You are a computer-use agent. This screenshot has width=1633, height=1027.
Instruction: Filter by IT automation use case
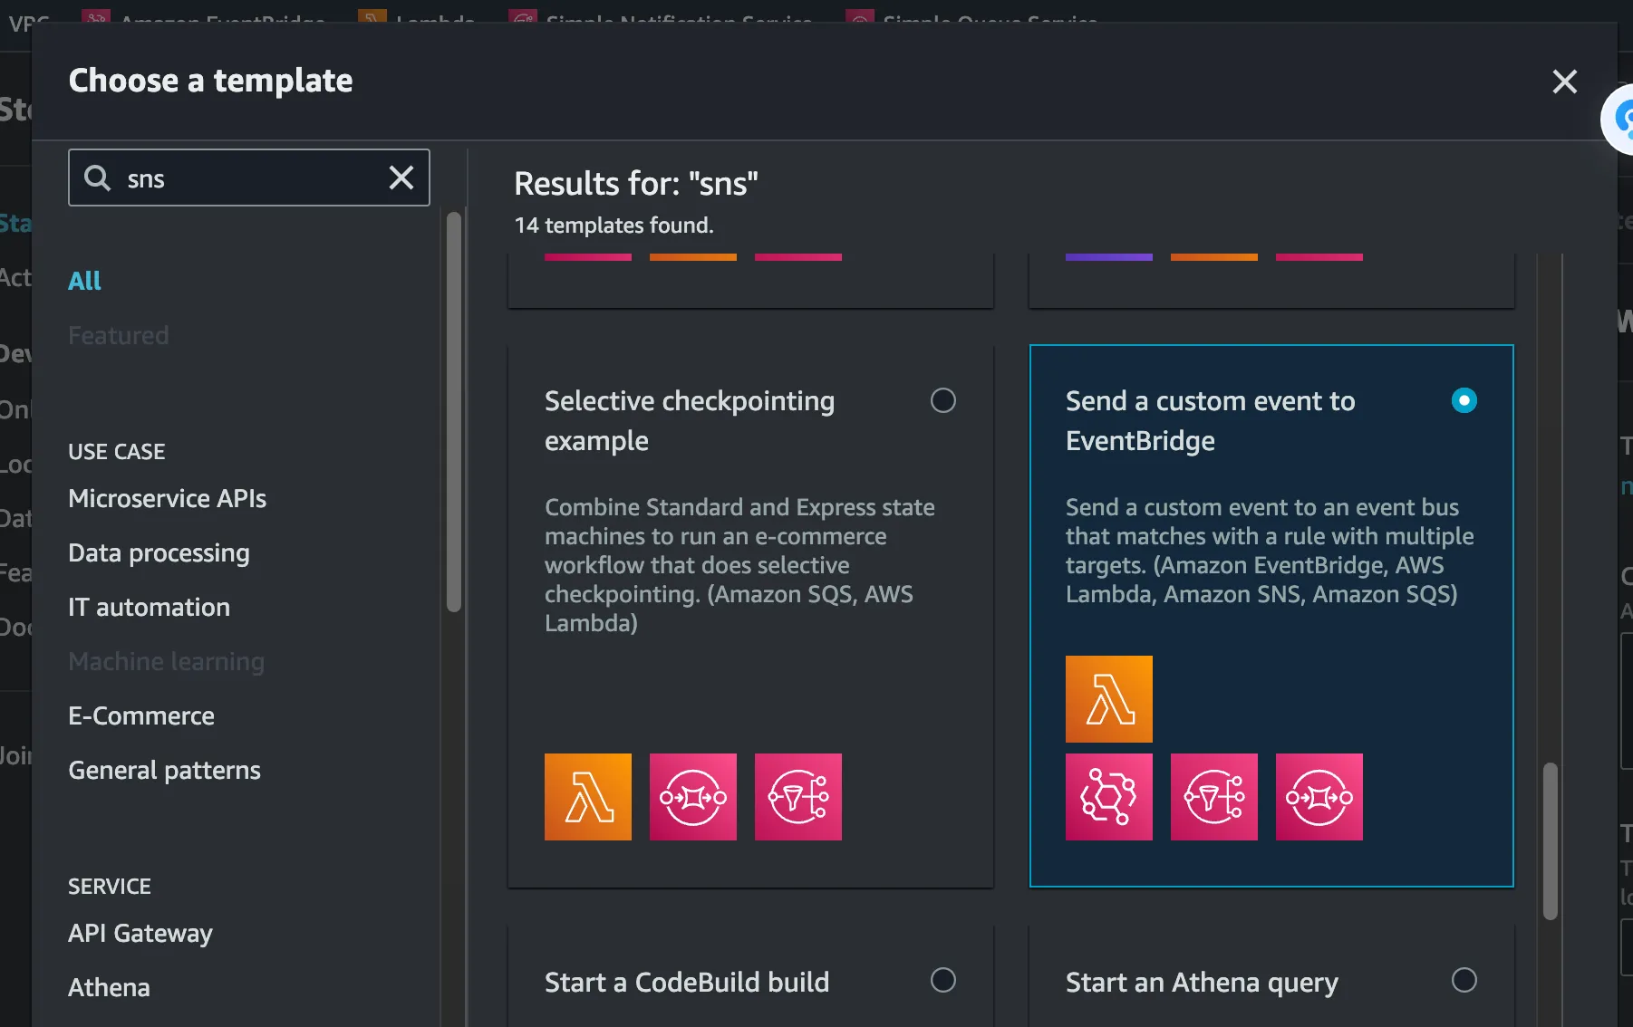[149, 607]
